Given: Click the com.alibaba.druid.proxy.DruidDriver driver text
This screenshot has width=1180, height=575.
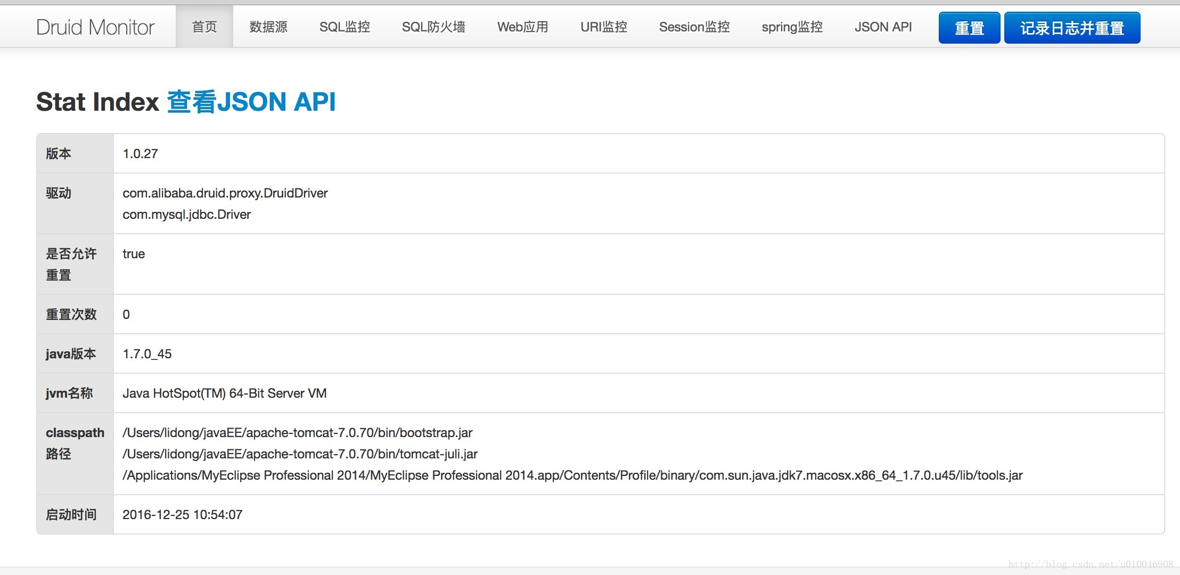Looking at the screenshot, I should click(x=225, y=193).
